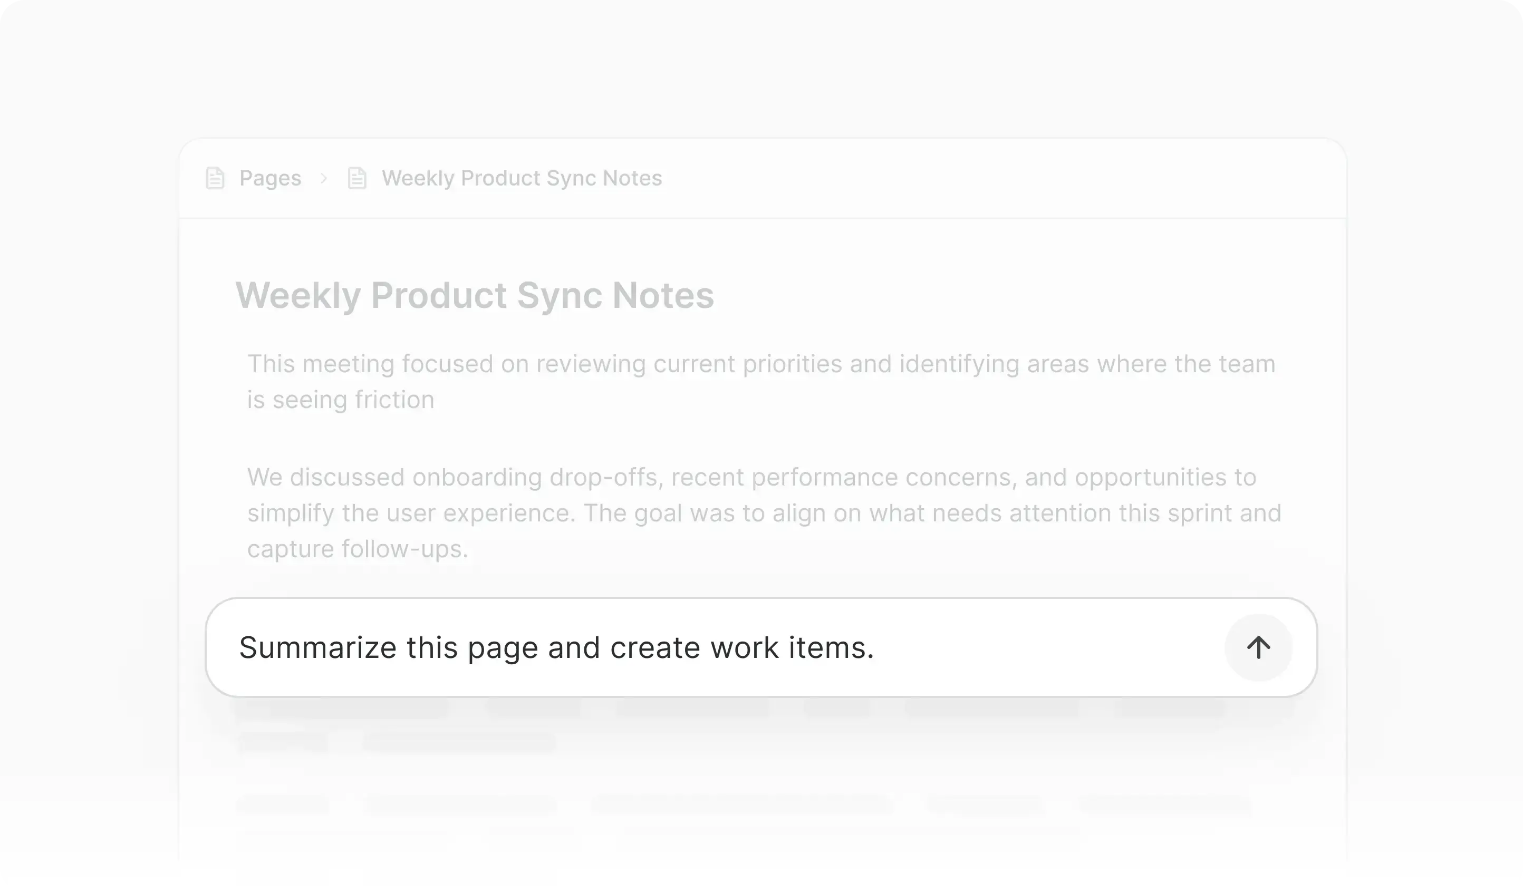
Task: Click the line starting "We discussed onboarding drop-offs"
Action: point(751,477)
